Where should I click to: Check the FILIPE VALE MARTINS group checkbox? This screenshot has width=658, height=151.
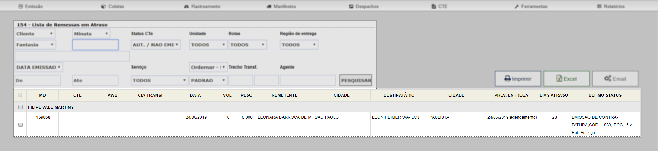[x=20, y=107]
